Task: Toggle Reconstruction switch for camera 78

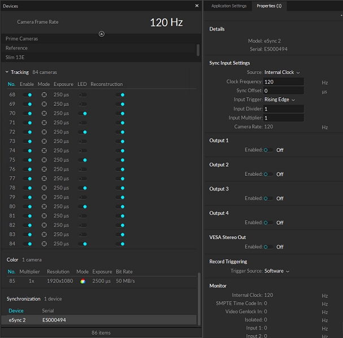Action: [120, 188]
